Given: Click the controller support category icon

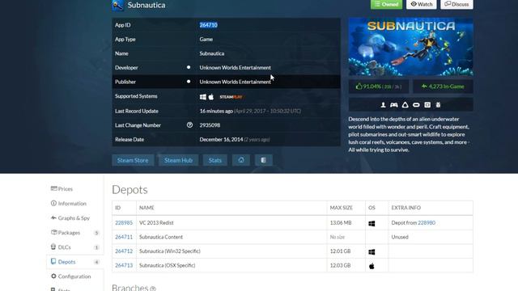Looking at the screenshot, I should coord(394,105).
